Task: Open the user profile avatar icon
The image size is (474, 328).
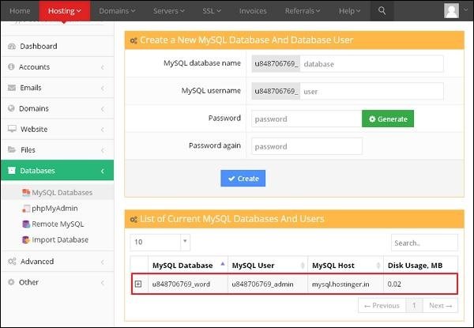Action: (x=451, y=10)
